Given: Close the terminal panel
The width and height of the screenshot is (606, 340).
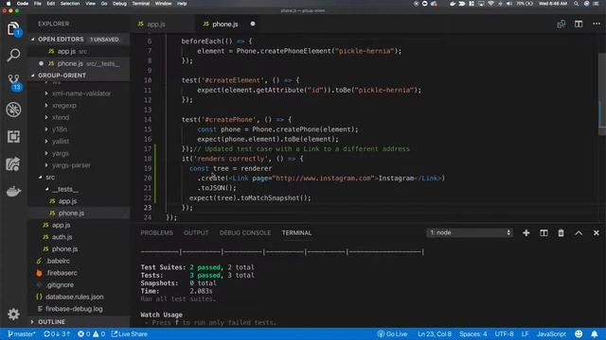Looking at the screenshot, I should coord(596,233).
